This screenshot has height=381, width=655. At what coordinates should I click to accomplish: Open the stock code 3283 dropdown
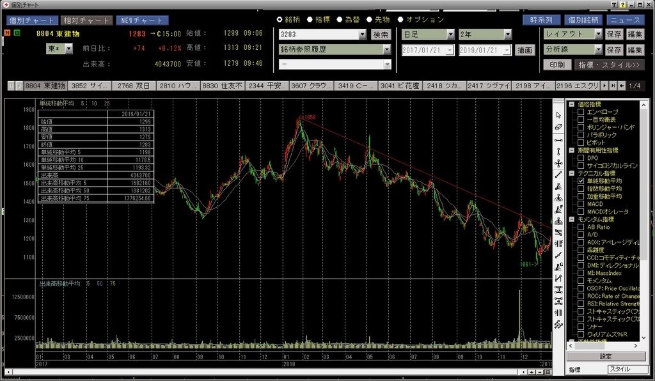[362, 35]
